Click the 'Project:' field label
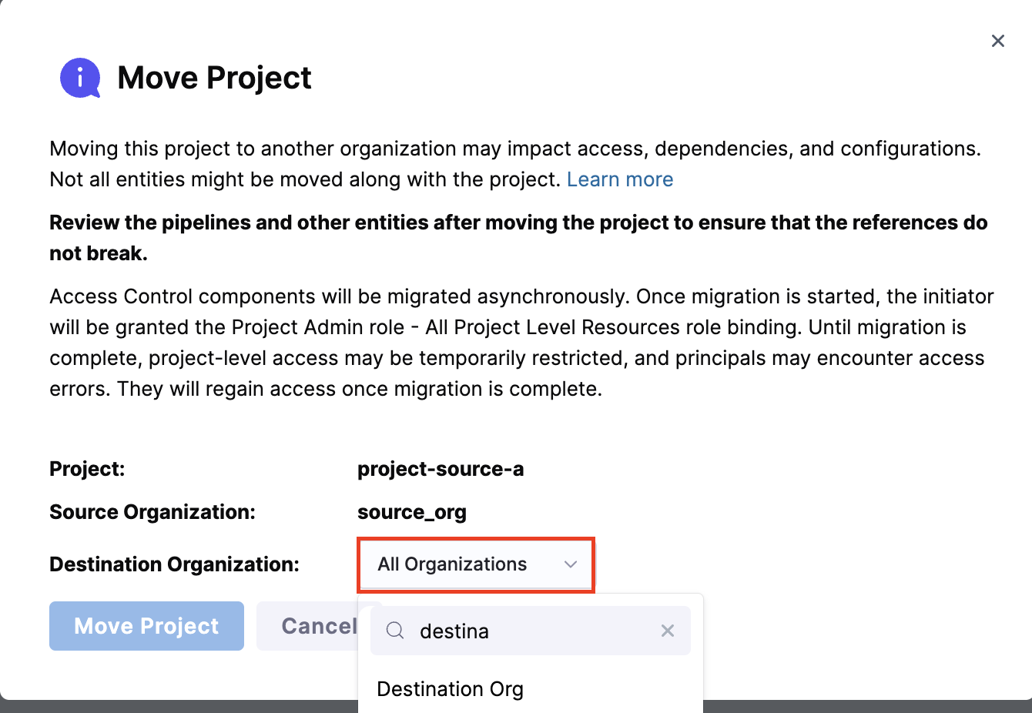The width and height of the screenshot is (1032, 713). point(87,469)
